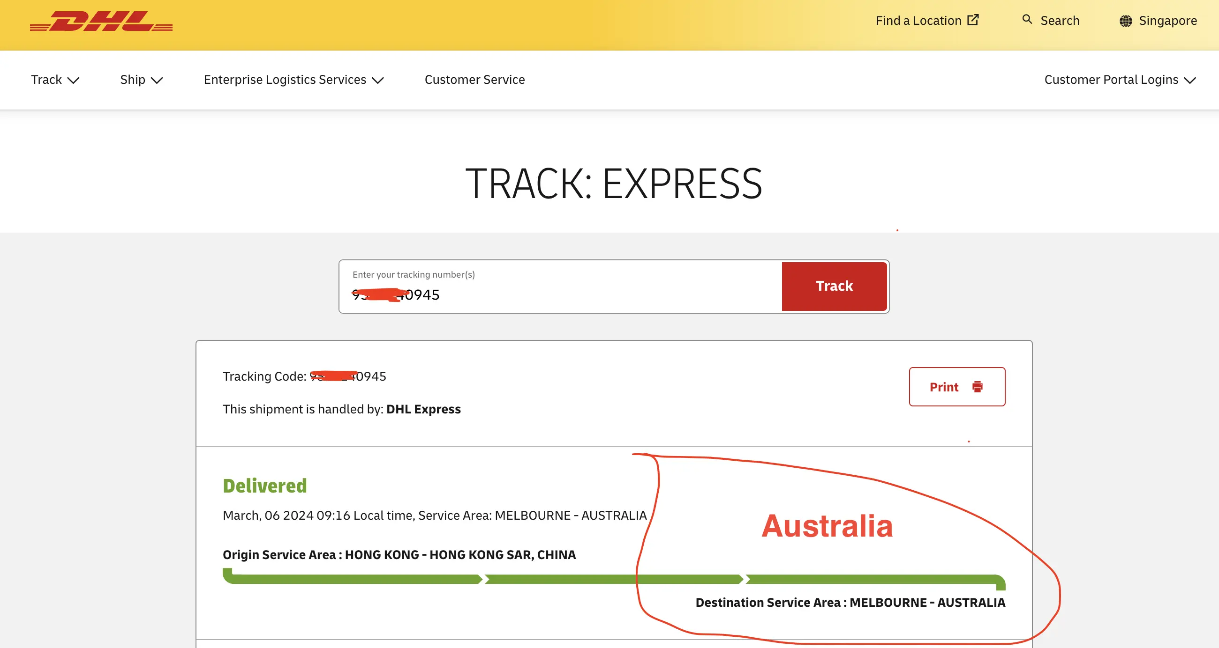The width and height of the screenshot is (1219, 648).
Task: Open the Track navigation menu
Action: [46, 80]
